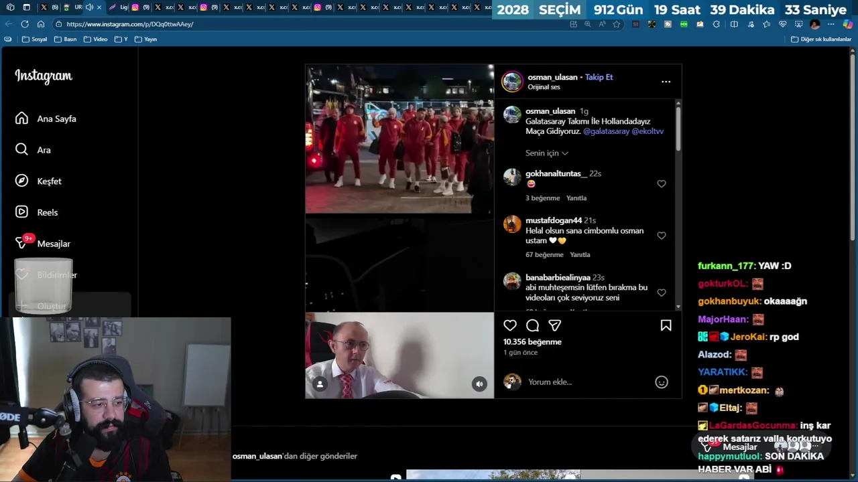
Task: Open Diğer sık kullanılanlar folder
Action: tap(821, 39)
